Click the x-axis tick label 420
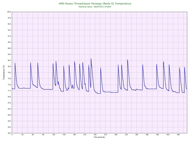Screen dimensions: 190x142 point(157,135)
